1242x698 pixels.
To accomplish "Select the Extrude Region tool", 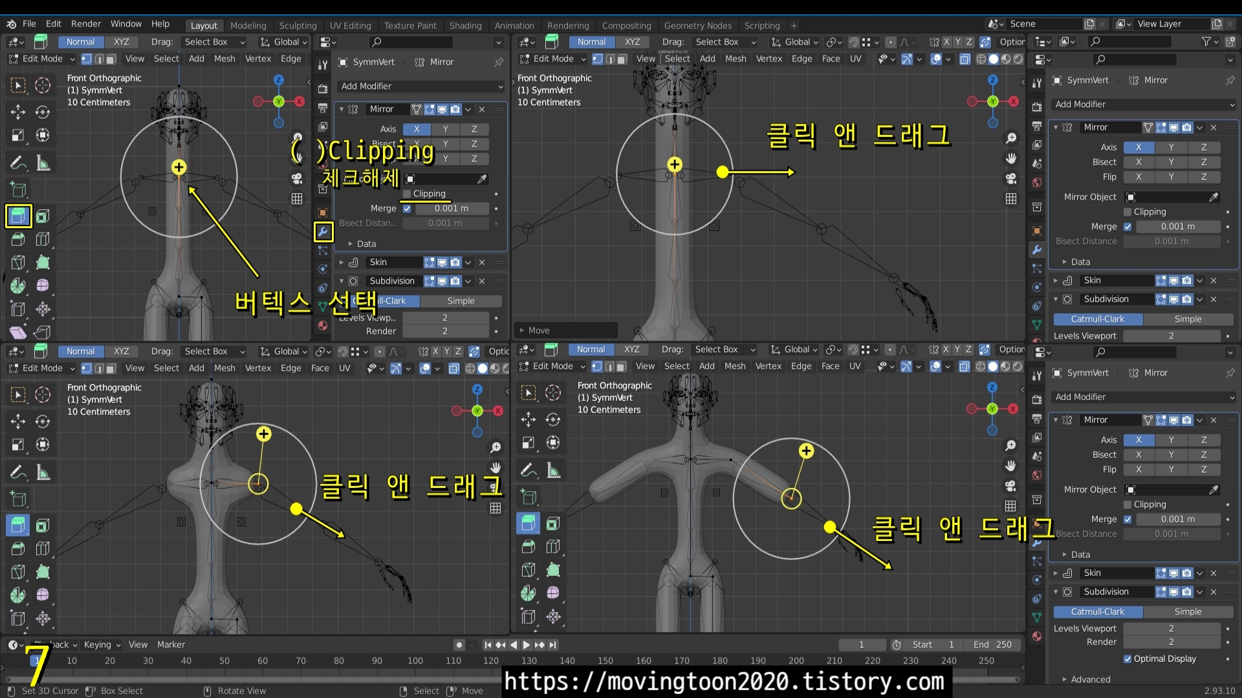I will click(18, 216).
